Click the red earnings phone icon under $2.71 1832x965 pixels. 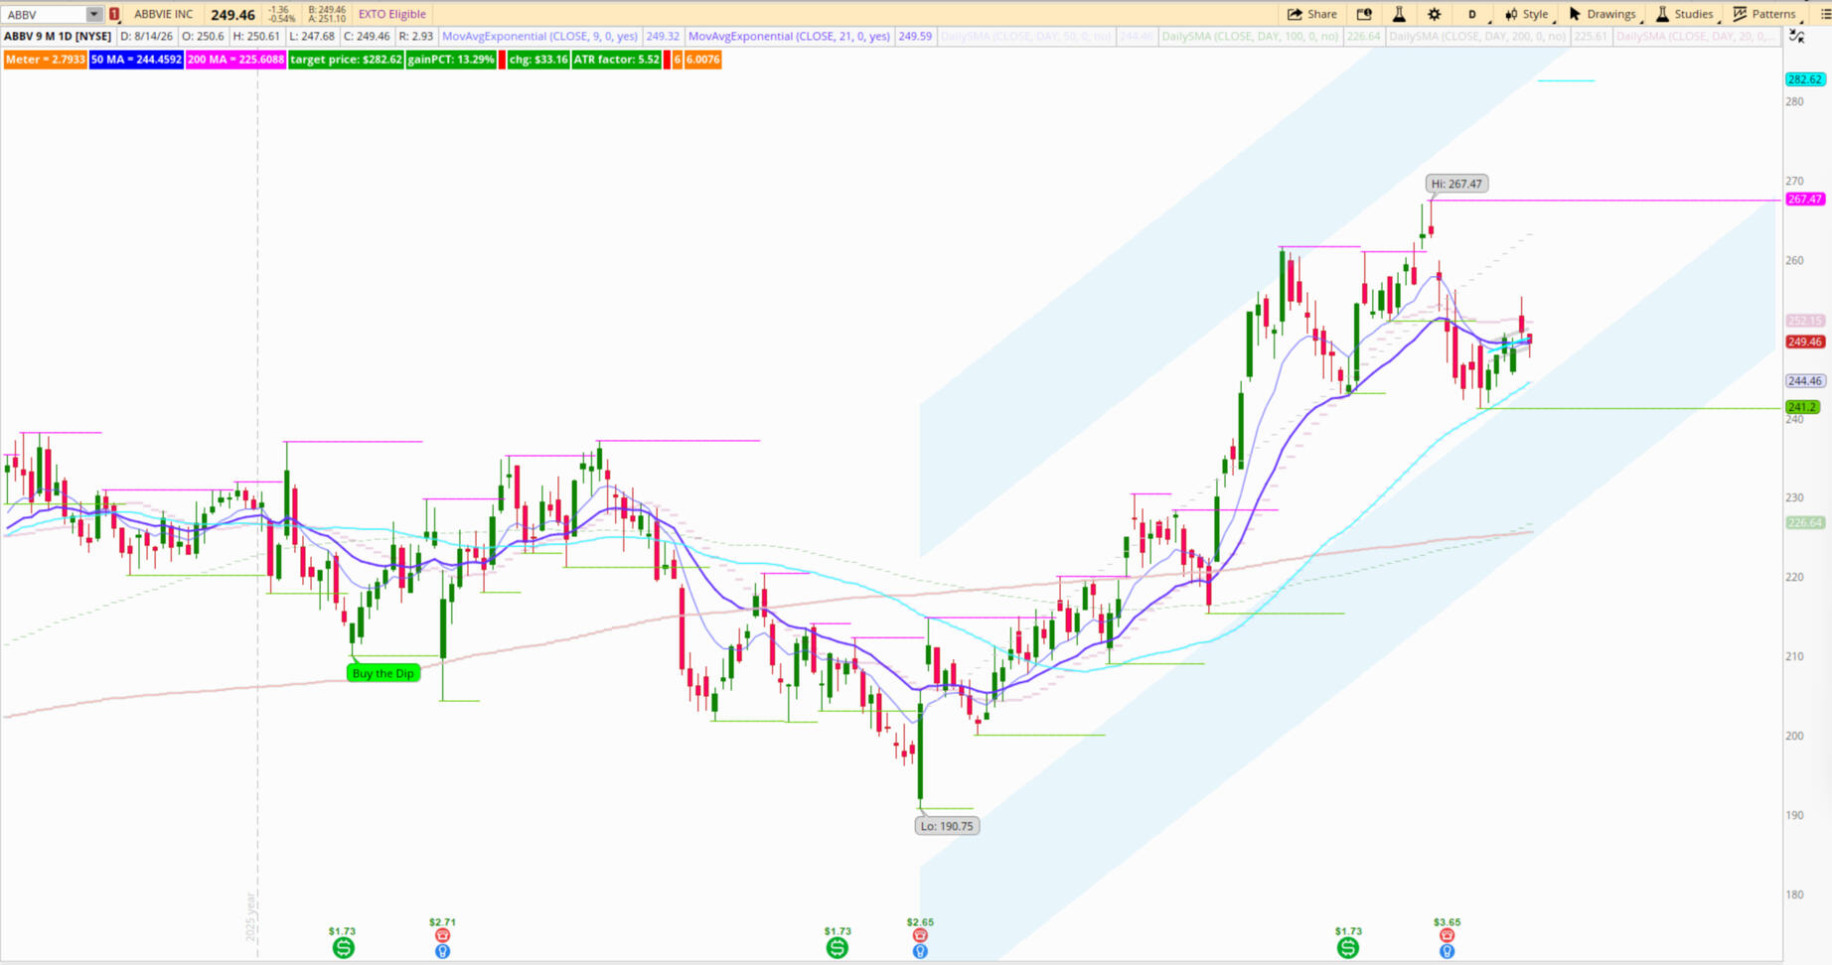(x=442, y=935)
